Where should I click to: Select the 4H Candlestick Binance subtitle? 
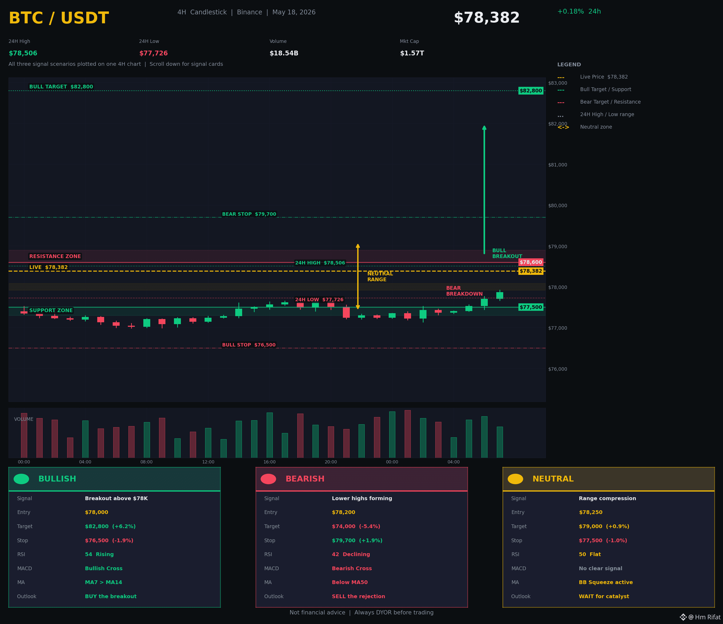point(246,12)
